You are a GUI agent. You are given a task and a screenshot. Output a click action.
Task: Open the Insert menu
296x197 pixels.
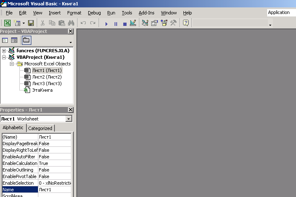(x=55, y=13)
